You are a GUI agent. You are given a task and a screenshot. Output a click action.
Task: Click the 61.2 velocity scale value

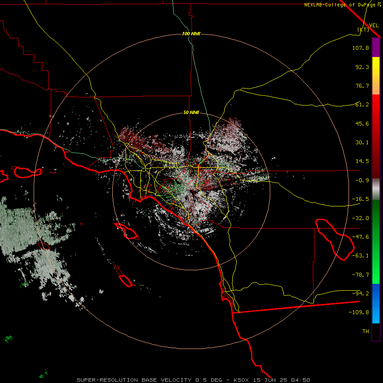click(362, 105)
